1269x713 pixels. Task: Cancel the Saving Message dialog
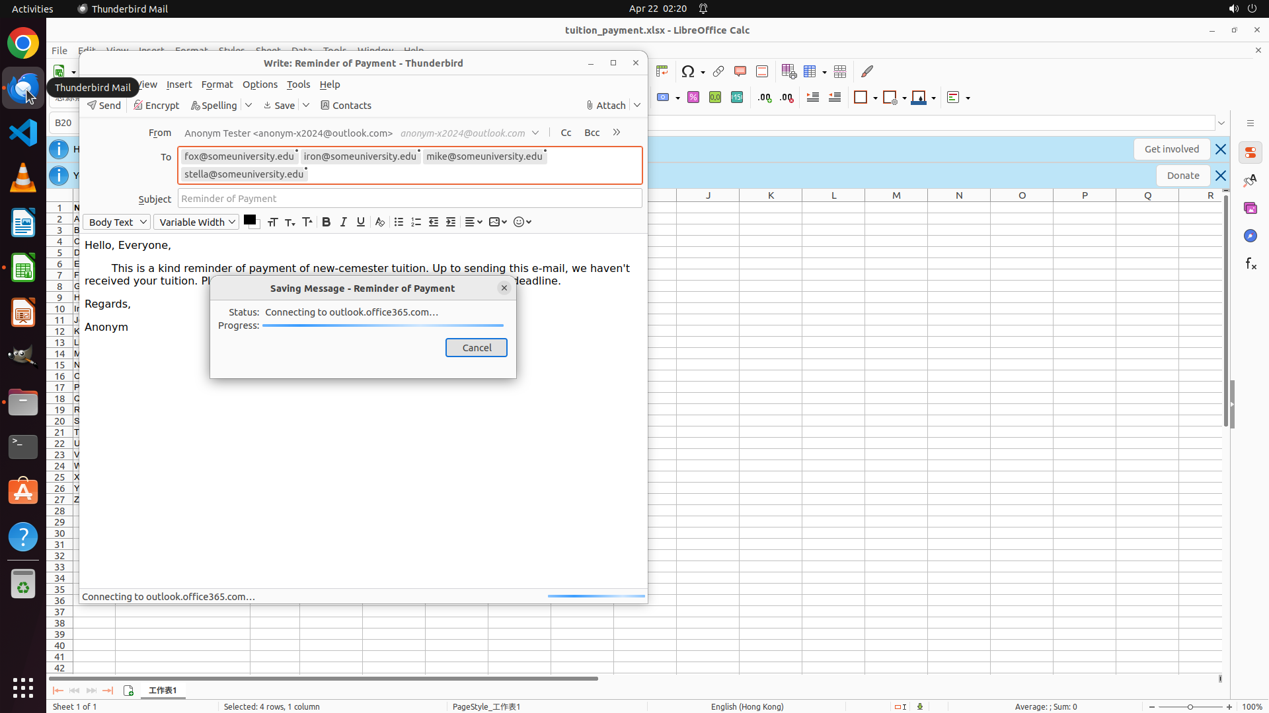(476, 348)
